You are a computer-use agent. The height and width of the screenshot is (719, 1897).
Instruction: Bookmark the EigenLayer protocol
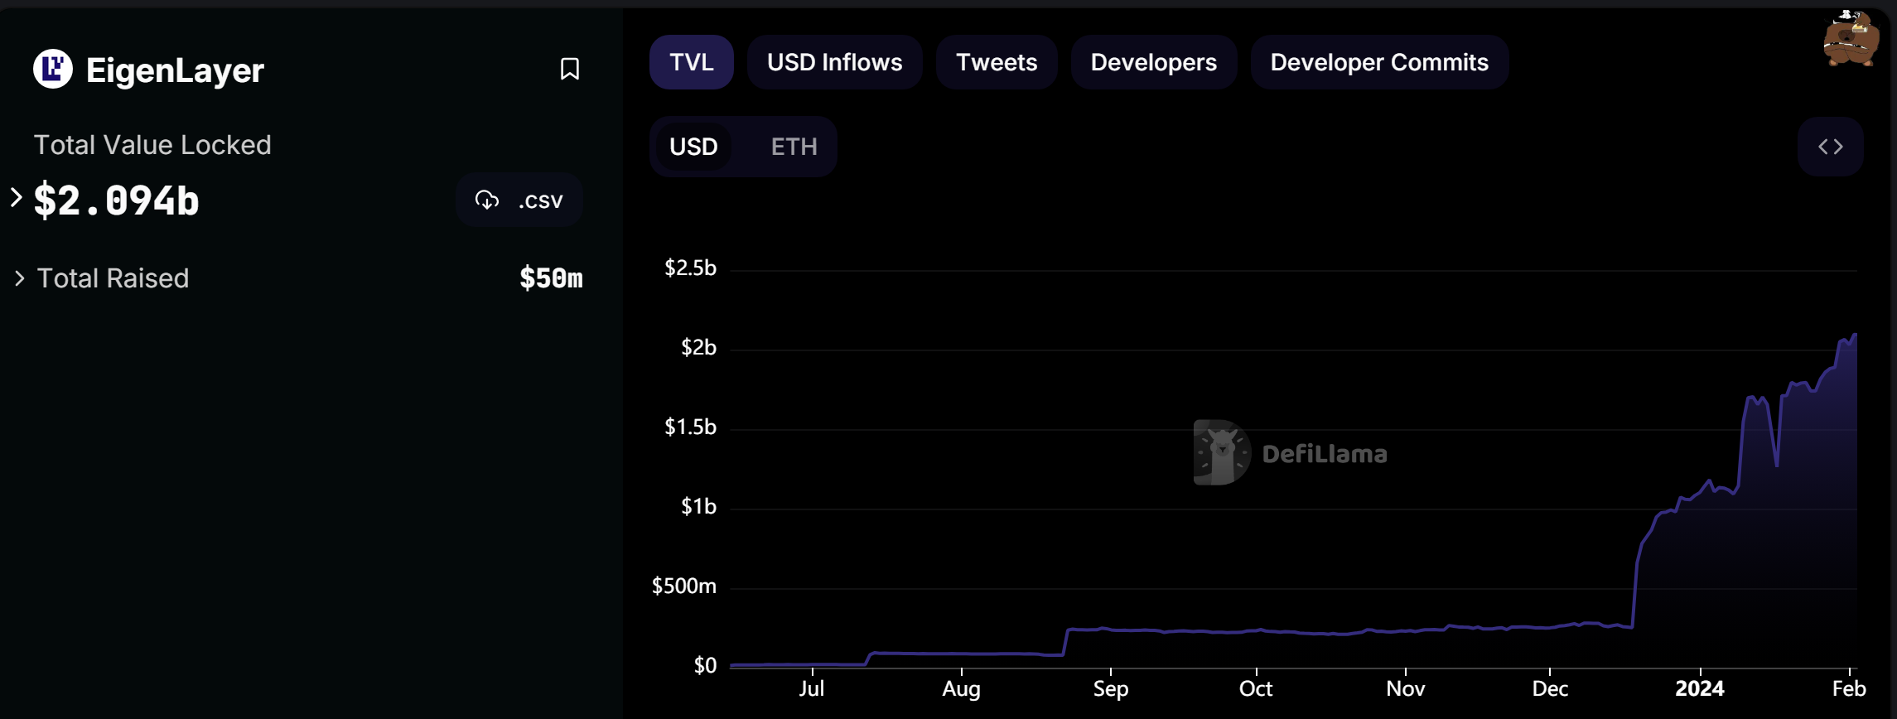click(570, 69)
